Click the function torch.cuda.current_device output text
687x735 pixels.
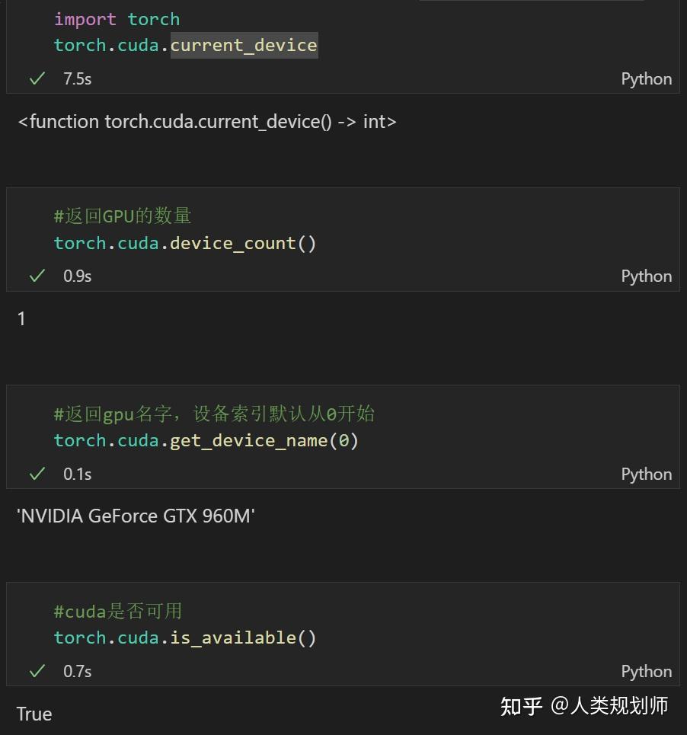pos(207,121)
